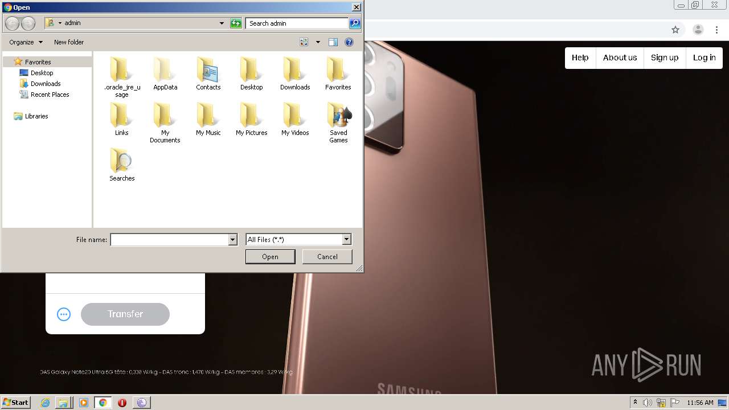Image resolution: width=729 pixels, height=410 pixels.
Task: Expand the address bar history dropdown
Action: (222, 23)
